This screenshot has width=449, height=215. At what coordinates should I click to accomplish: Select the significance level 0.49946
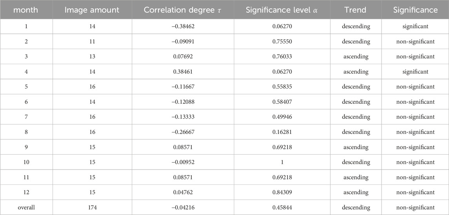click(x=282, y=117)
